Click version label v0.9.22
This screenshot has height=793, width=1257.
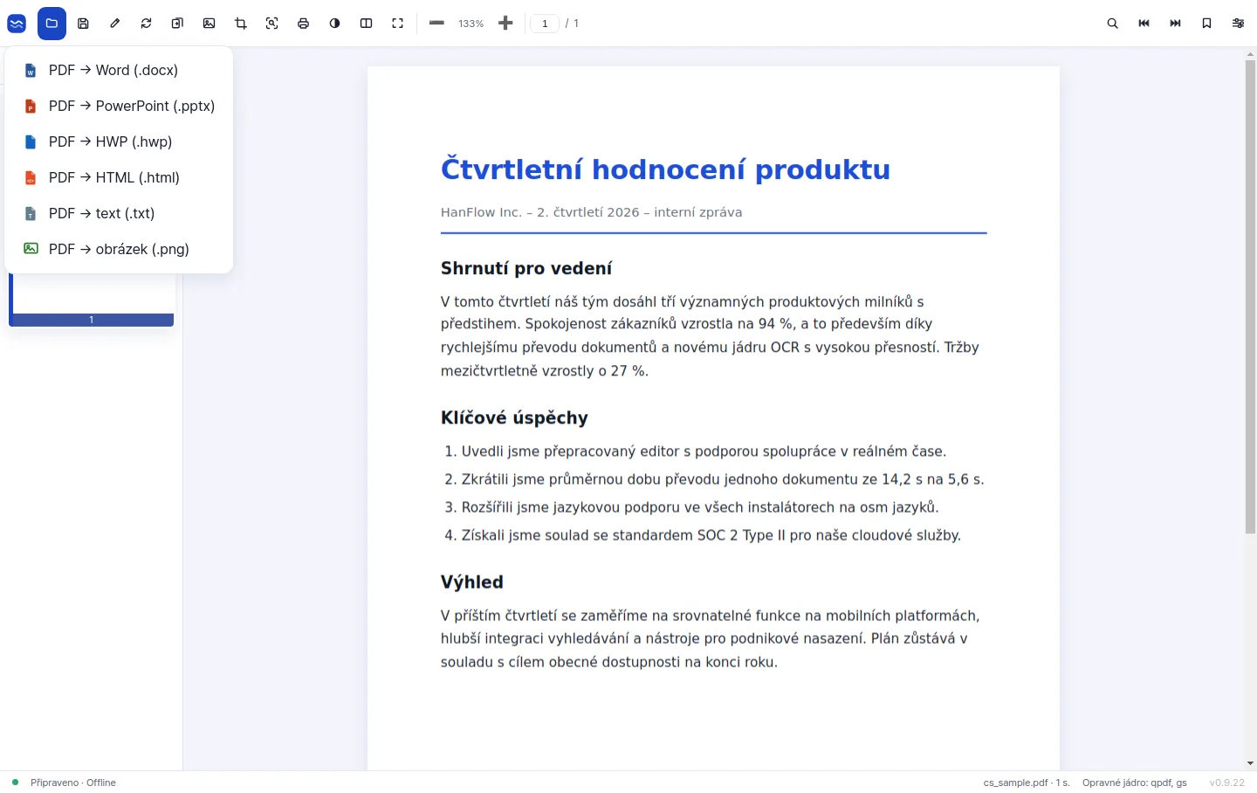[x=1227, y=783]
